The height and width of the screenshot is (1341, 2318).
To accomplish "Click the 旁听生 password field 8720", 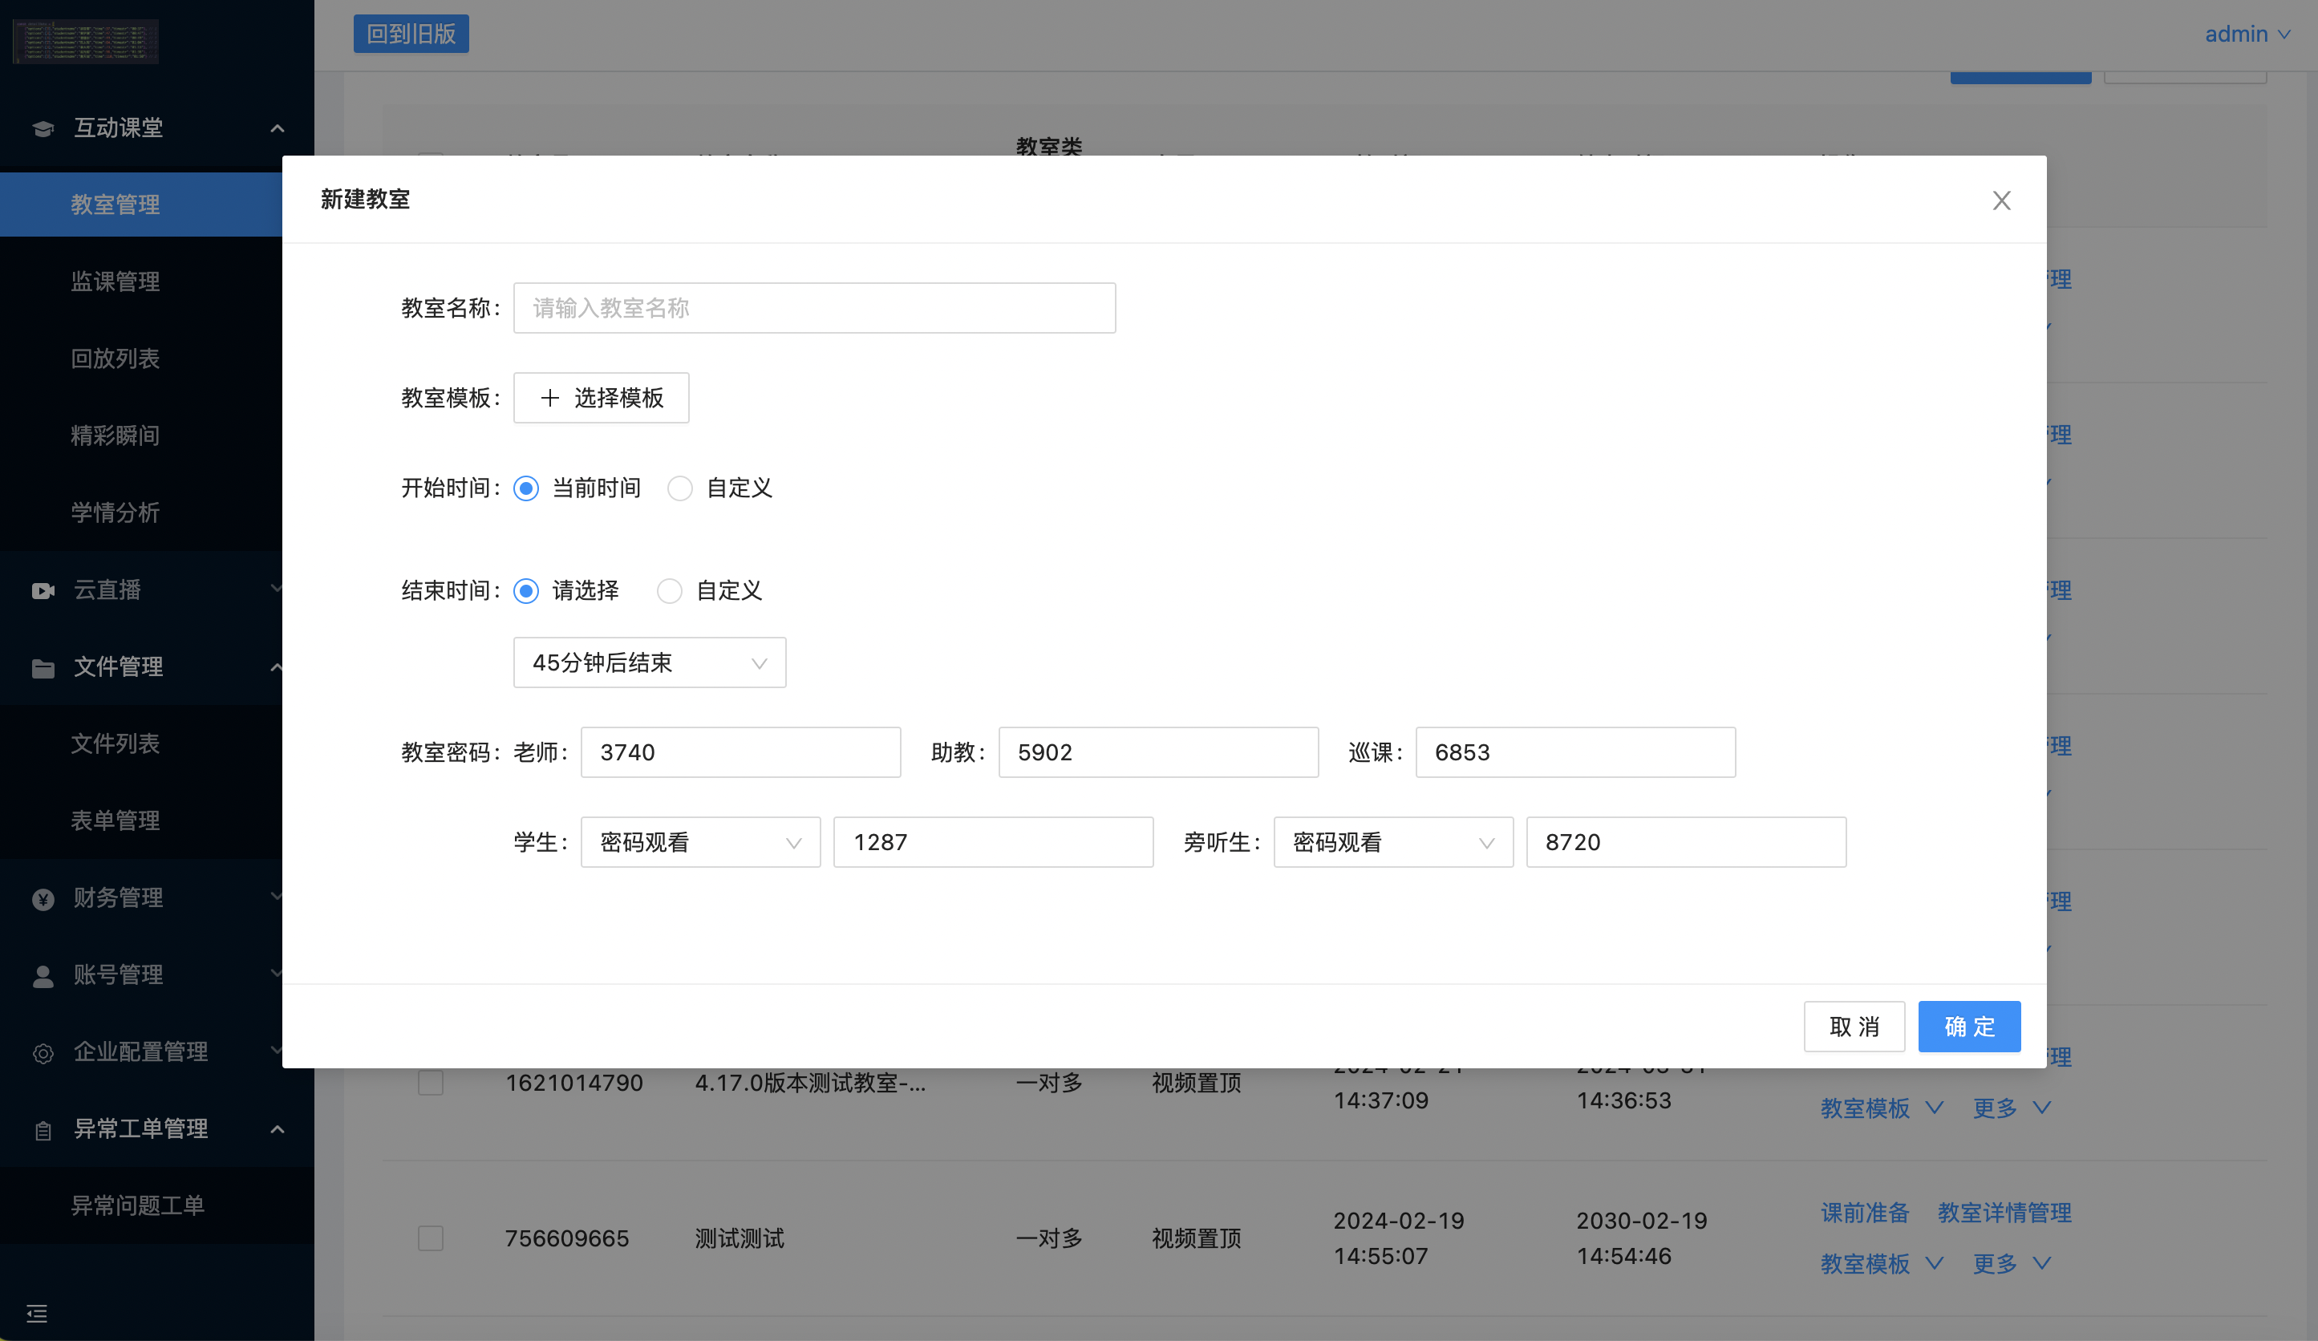I will tap(1685, 841).
